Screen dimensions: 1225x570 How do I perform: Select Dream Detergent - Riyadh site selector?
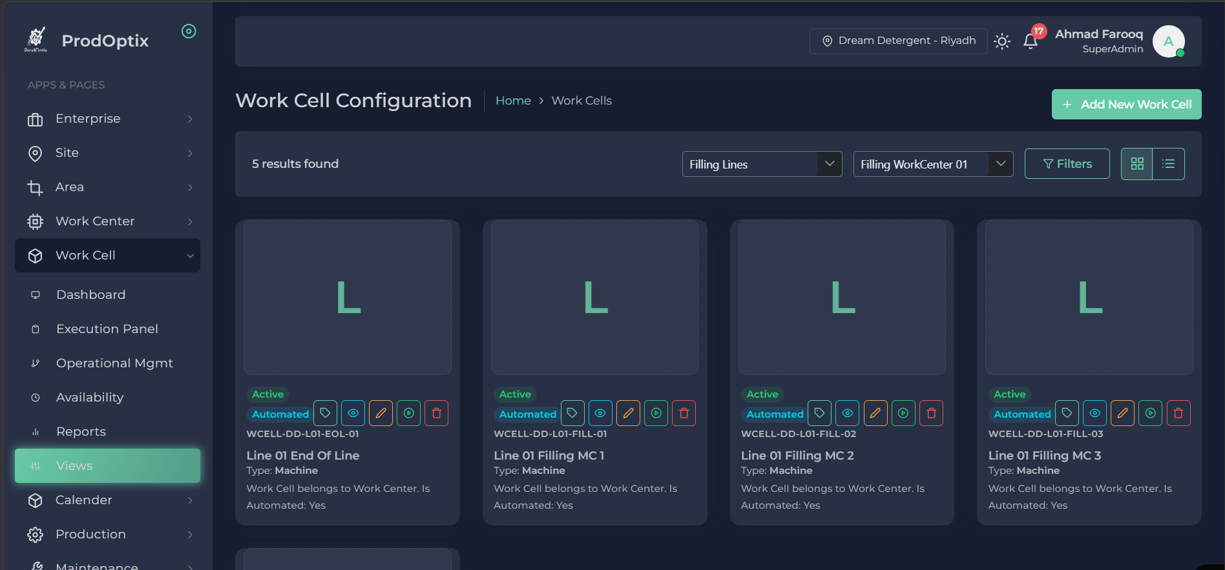pyautogui.click(x=899, y=41)
